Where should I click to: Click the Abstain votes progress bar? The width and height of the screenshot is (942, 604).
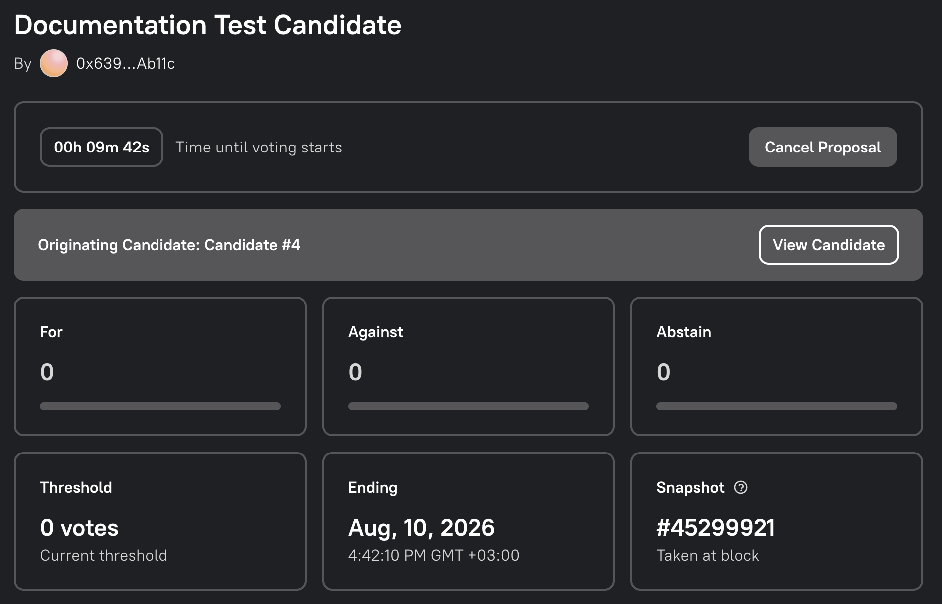point(777,406)
